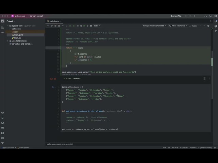
Task: Run all cells
Action: [x=84, y=26]
